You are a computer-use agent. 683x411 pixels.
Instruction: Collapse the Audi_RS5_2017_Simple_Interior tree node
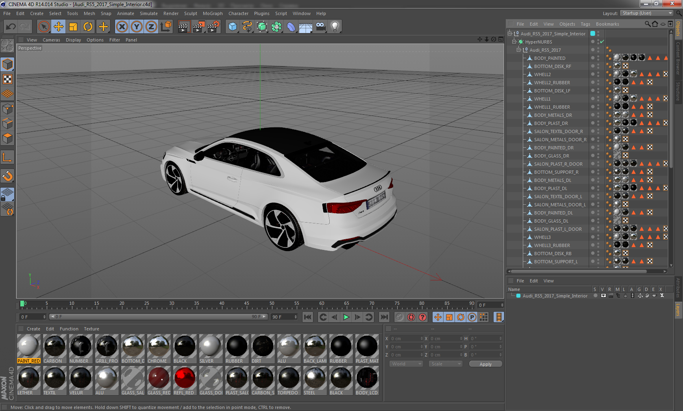click(509, 33)
